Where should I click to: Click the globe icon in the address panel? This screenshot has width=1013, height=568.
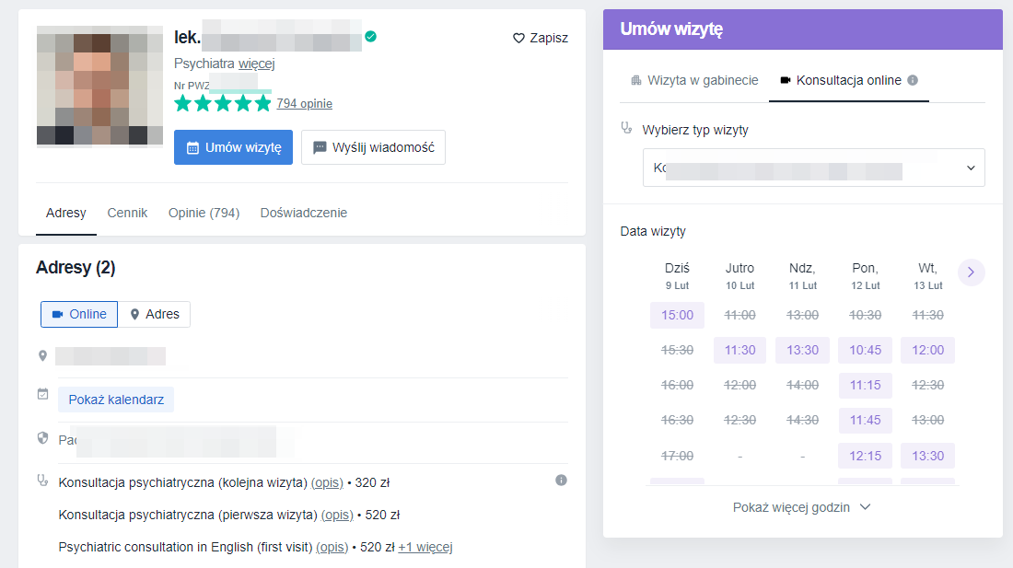click(42, 439)
